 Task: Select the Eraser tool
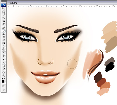pyautogui.click(x=4, y=40)
